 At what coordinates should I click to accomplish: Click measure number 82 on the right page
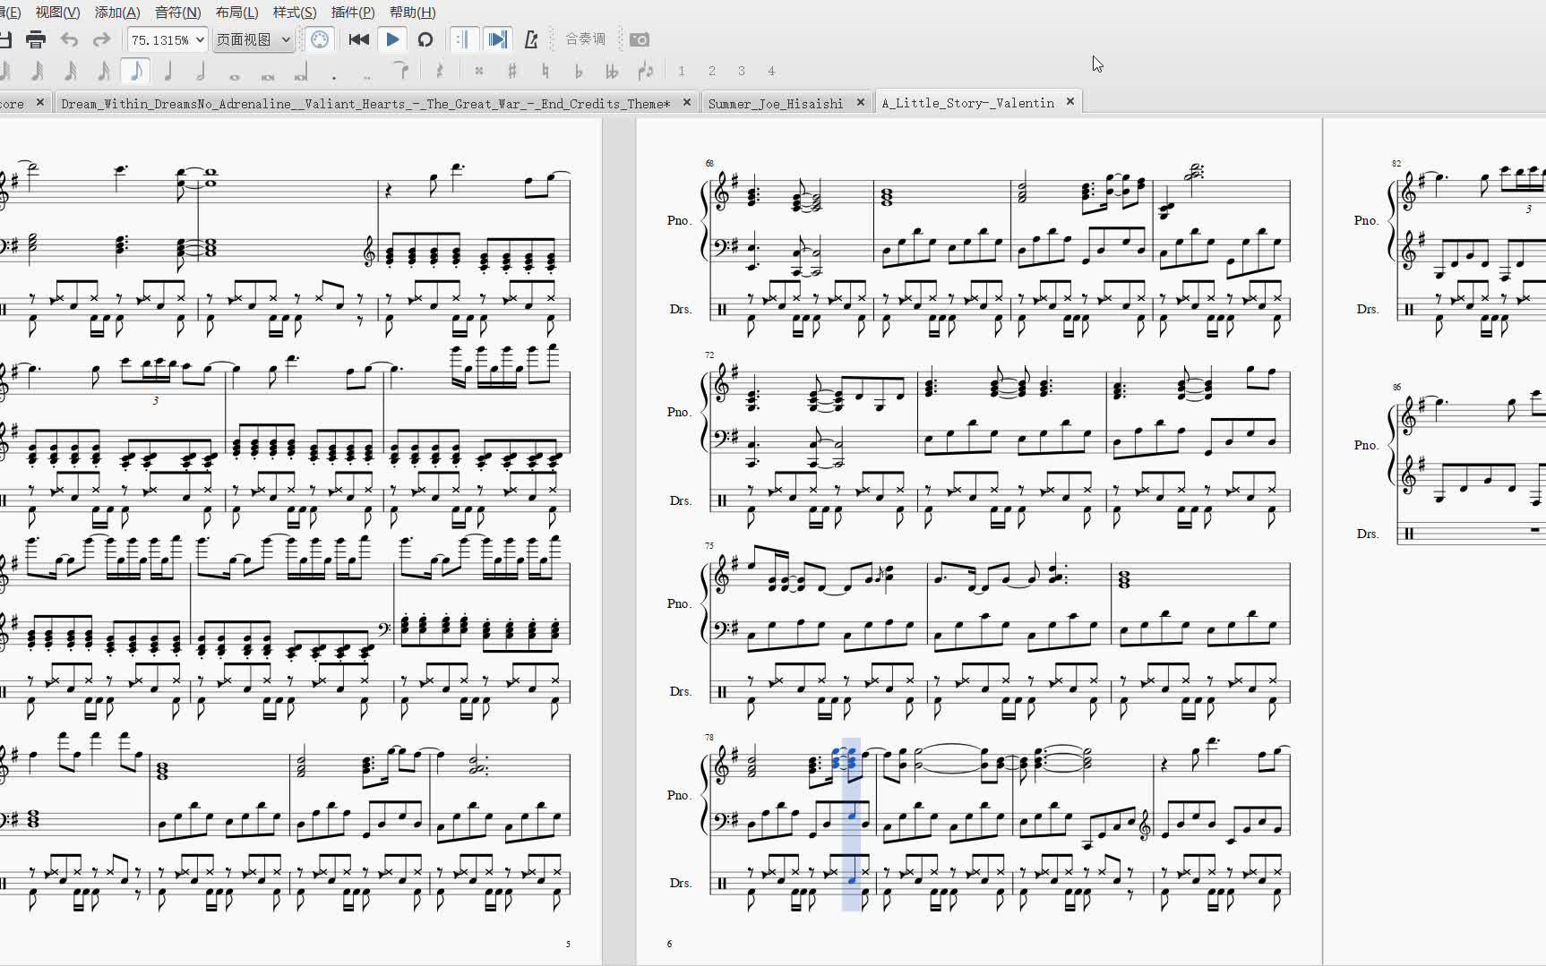coord(1396,164)
